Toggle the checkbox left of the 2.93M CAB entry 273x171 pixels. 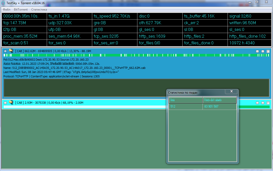[5, 103]
